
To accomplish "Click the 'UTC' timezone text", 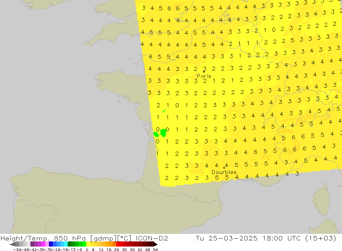I will click(294, 238).
